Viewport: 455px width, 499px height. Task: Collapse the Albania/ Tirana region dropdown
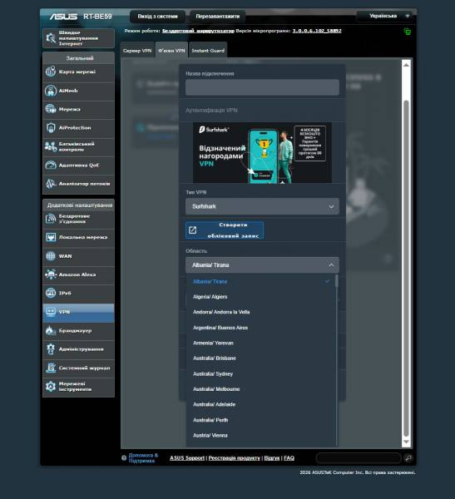(x=262, y=265)
